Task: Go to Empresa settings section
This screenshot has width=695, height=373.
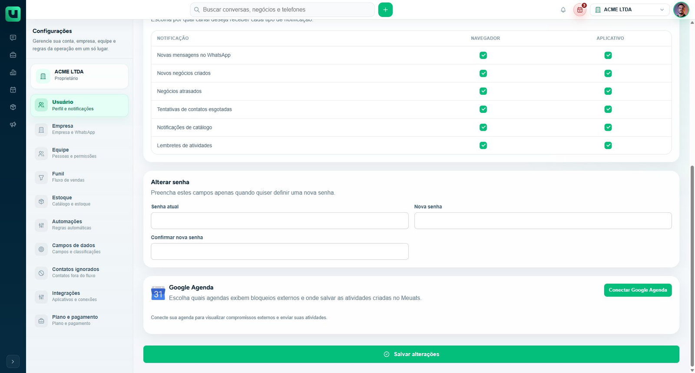Action: (x=79, y=129)
